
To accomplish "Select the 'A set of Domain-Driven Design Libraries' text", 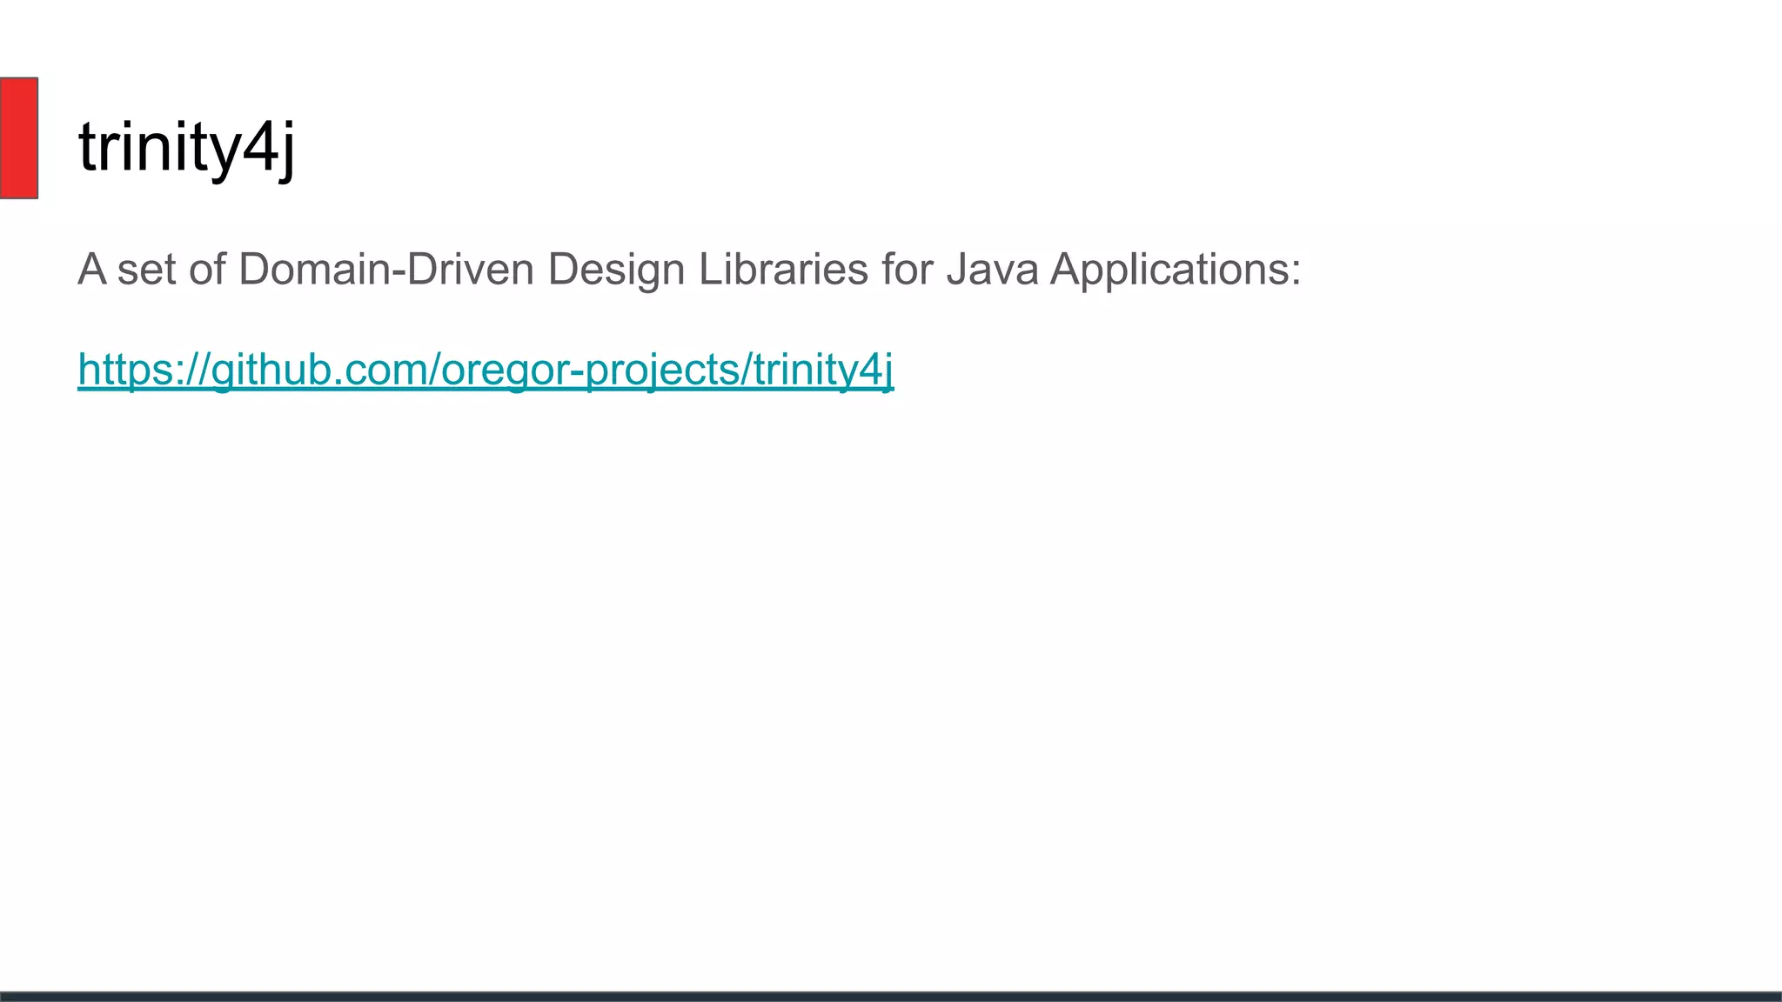I will [472, 270].
